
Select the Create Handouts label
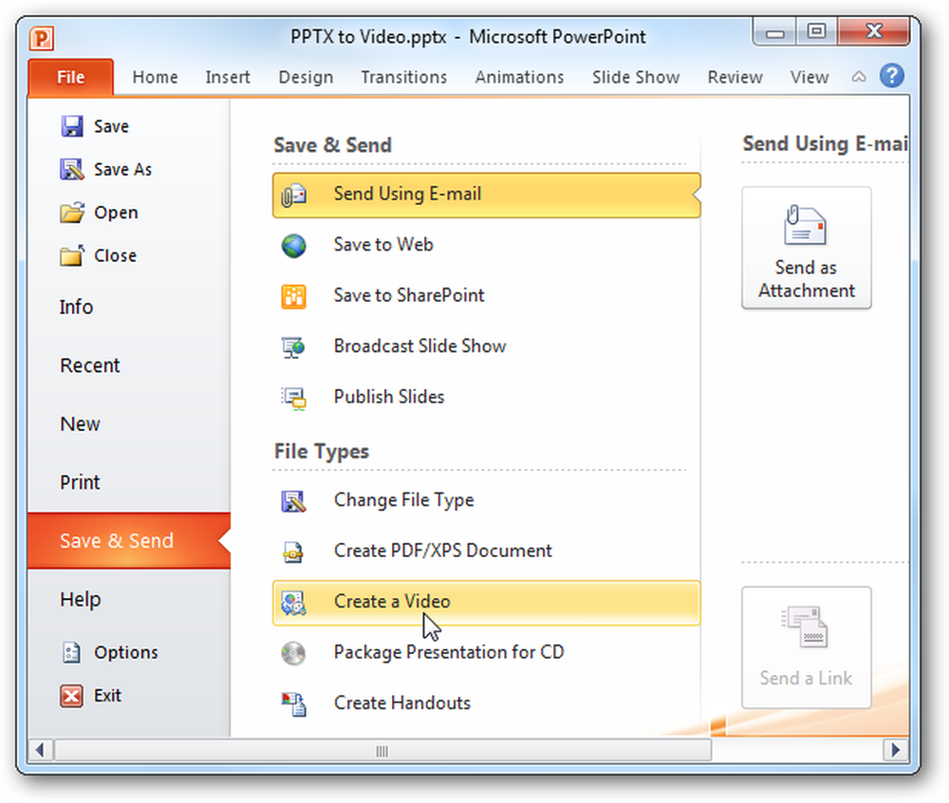coord(401,703)
